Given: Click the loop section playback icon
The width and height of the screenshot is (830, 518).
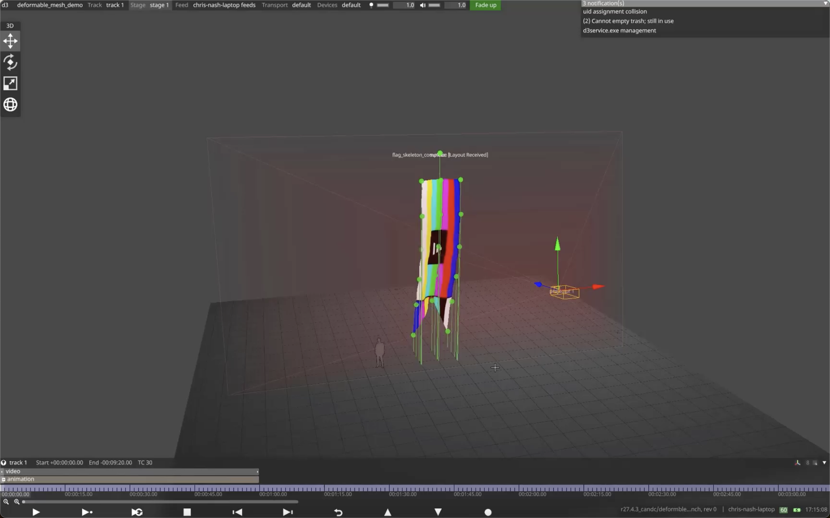Looking at the screenshot, I should 137,512.
